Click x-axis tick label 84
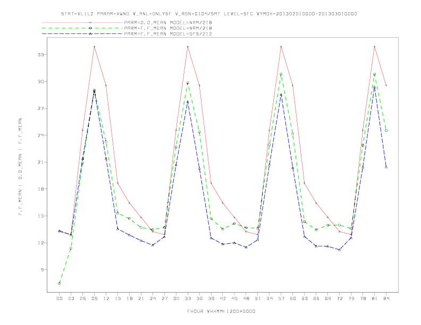Screen dimensions: 421x325 click(386, 298)
